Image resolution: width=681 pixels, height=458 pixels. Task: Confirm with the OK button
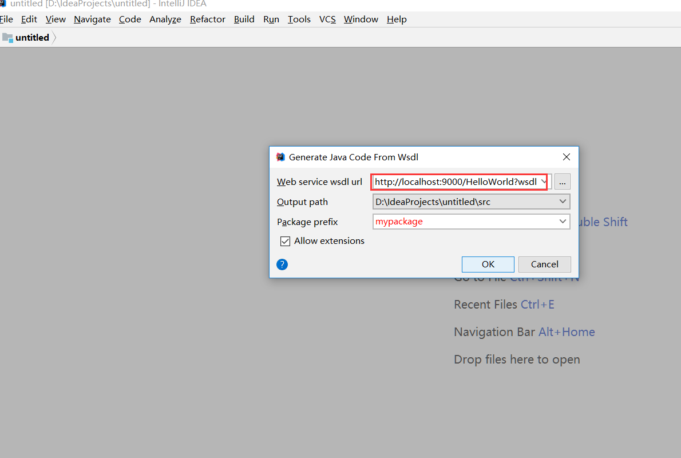(488, 264)
